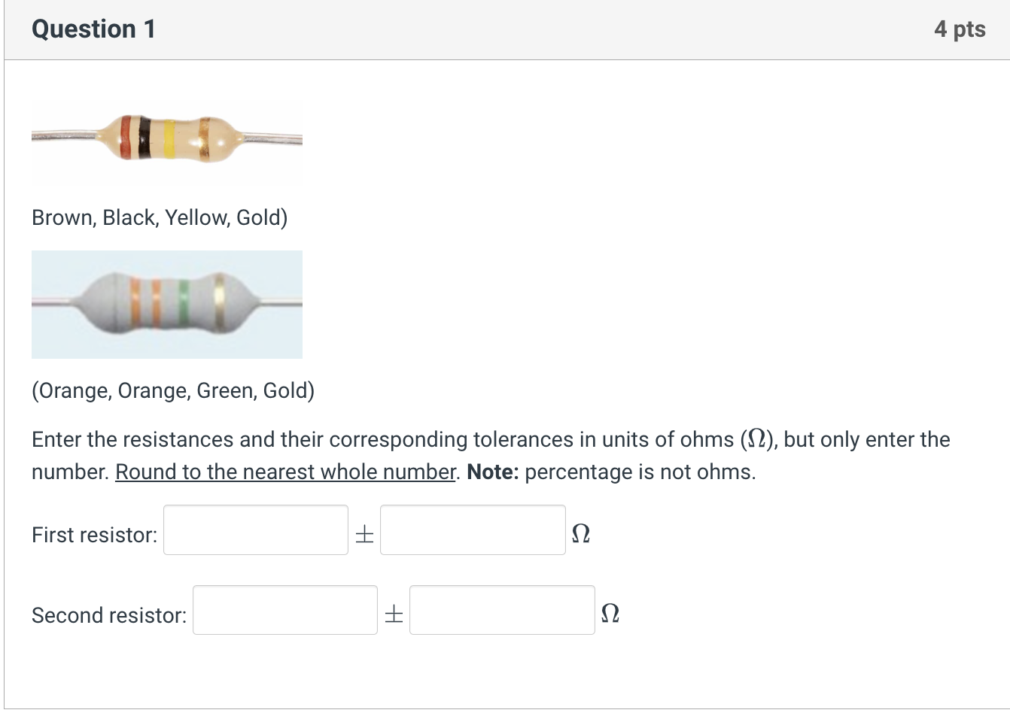Click the Orange, Orange, Green, Gold caption
The height and width of the screenshot is (713, 1010).
point(173,390)
